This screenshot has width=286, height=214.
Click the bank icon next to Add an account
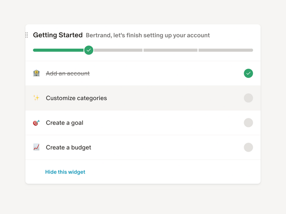pyautogui.click(x=37, y=73)
